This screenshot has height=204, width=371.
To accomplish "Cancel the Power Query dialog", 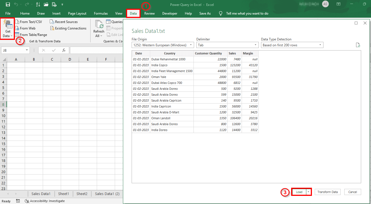I will (352, 192).
